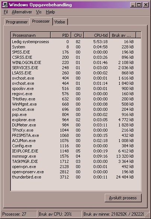Sort by the CPU column header

pos(78,35)
